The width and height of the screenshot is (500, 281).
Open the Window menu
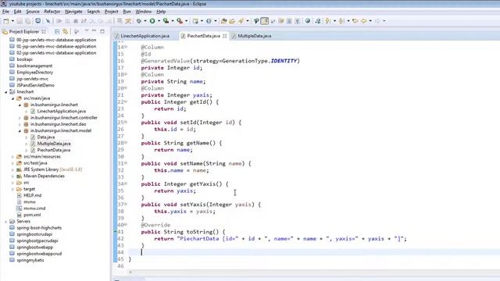coord(144,12)
